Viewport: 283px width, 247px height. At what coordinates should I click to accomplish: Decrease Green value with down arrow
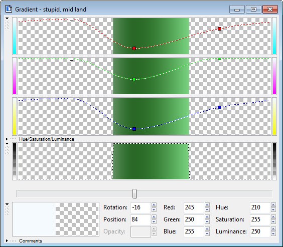[x=207, y=222]
